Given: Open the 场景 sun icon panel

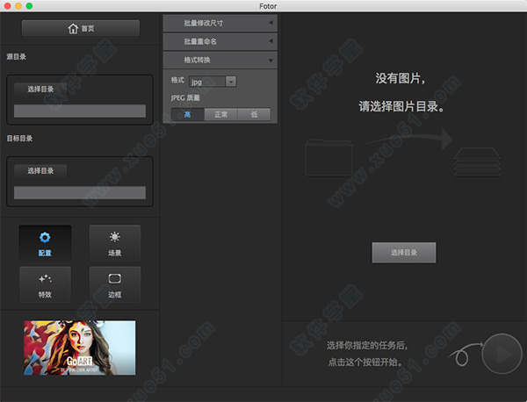Looking at the screenshot, I should tap(114, 243).
